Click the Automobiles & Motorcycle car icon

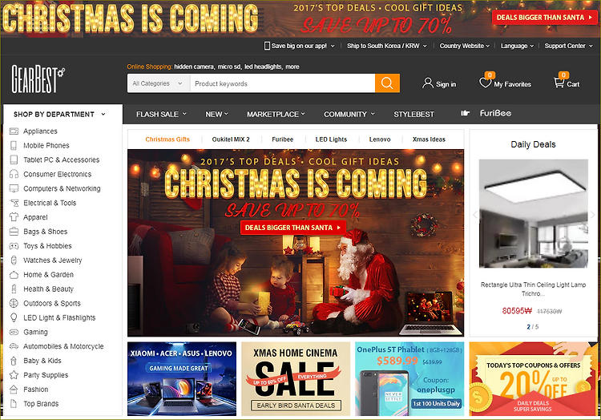tap(14, 346)
